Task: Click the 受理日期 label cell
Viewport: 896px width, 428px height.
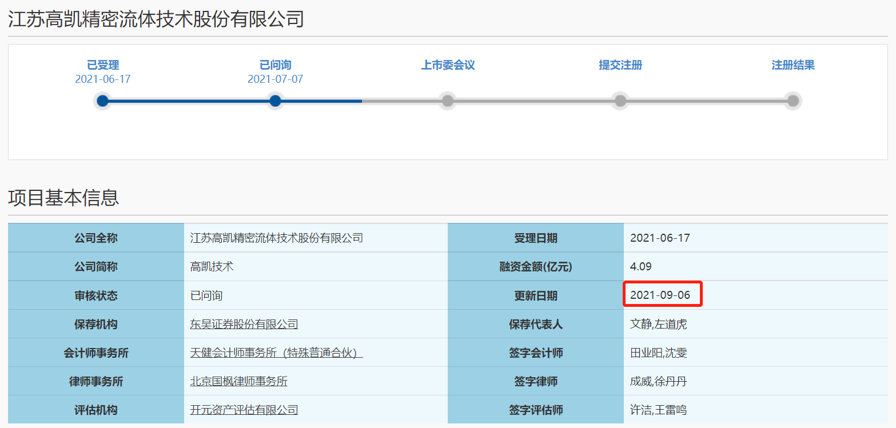Action: coord(536,238)
